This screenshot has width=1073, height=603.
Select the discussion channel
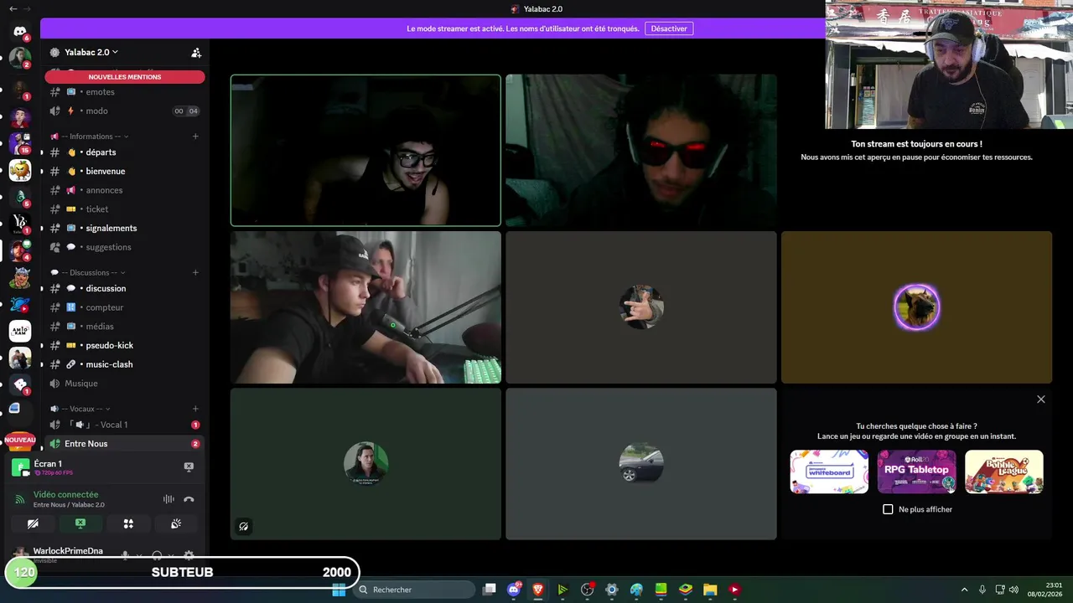124,288
